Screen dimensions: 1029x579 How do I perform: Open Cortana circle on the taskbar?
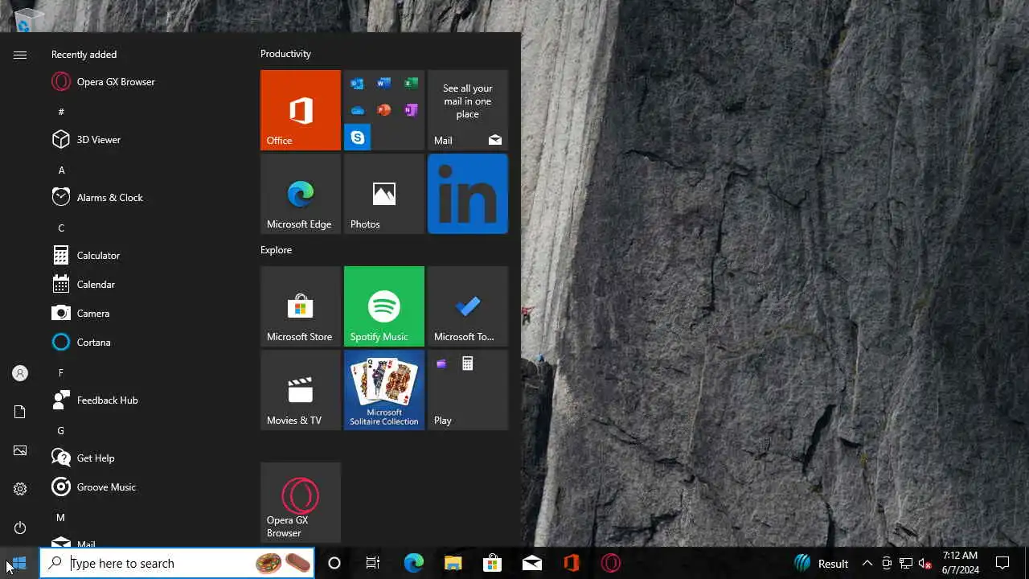pos(334,563)
